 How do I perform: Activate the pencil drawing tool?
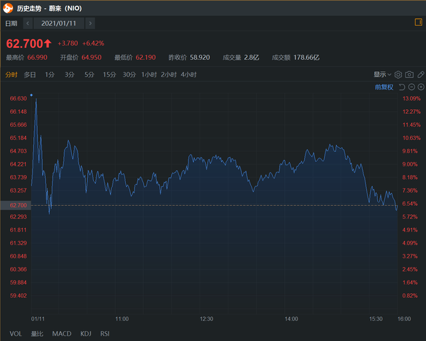coord(421,75)
